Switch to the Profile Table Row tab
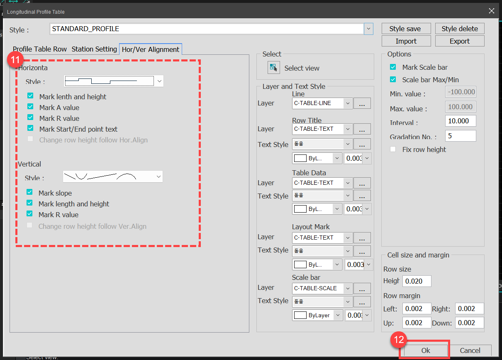The height and width of the screenshot is (360, 502). click(39, 49)
